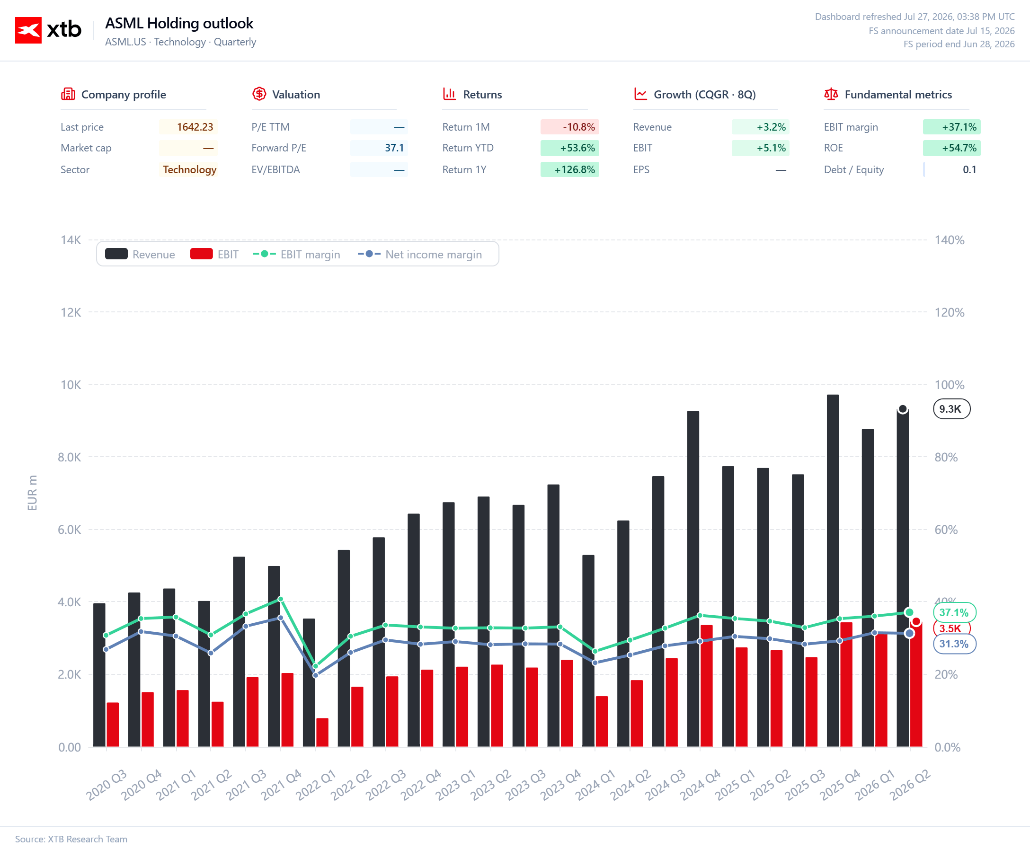Click the 2022 Q1 red EBIT bar
The image size is (1030, 849).
(x=322, y=733)
